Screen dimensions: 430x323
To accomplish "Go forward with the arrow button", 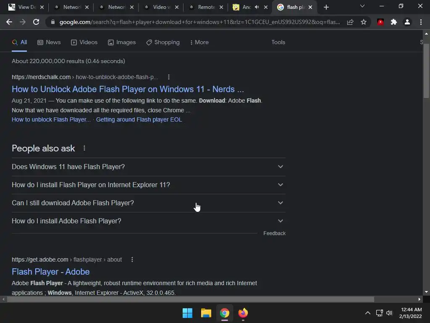I will tap(23, 22).
